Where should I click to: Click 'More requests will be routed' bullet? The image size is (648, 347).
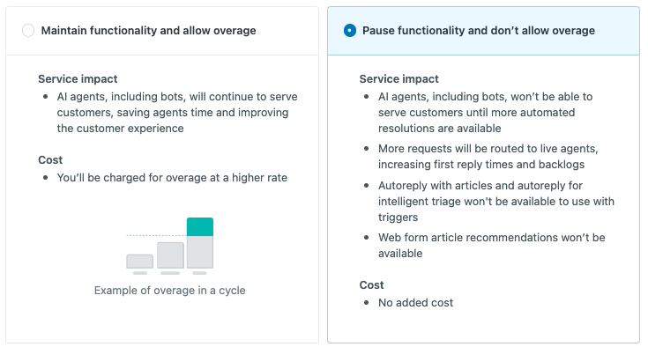(488, 157)
